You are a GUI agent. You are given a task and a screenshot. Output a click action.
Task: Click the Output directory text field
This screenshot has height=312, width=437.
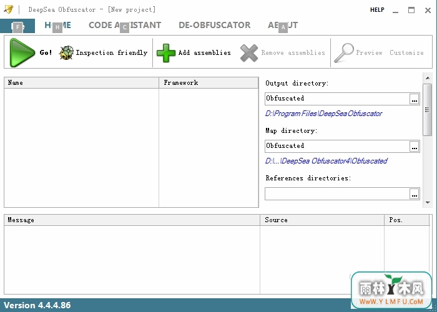[x=337, y=99]
